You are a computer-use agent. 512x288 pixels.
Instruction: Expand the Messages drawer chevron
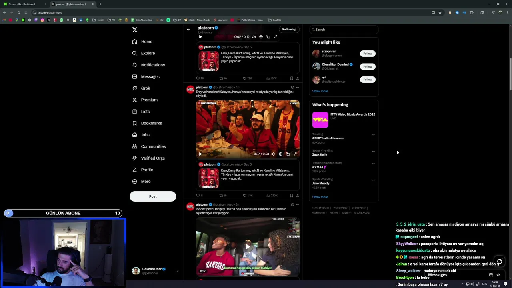tap(498, 275)
